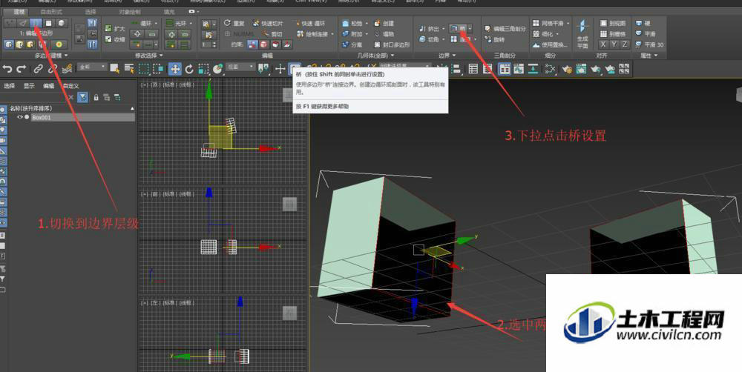Click the Detach (分离) icon

346,44
